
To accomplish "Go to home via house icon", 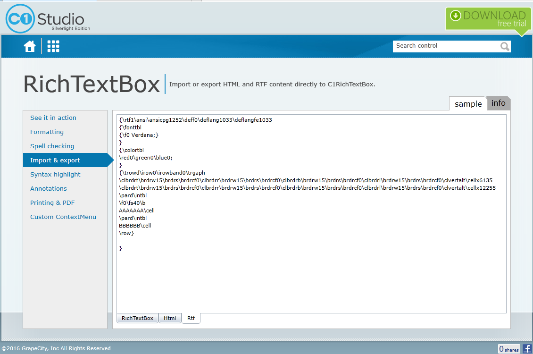I will tap(30, 46).
